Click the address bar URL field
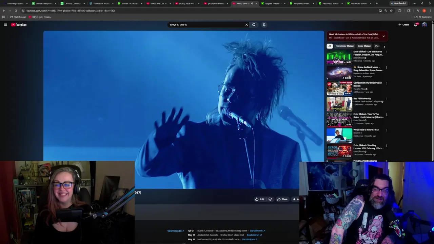The height and width of the screenshot is (244, 434). (200, 11)
